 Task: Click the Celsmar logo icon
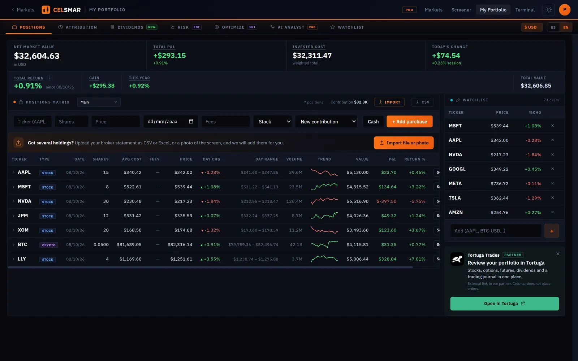[46, 10]
